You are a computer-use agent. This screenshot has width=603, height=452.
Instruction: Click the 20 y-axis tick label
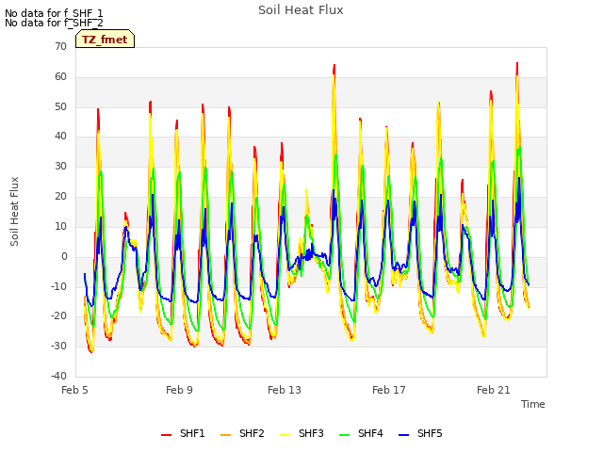(x=60, y=196)
